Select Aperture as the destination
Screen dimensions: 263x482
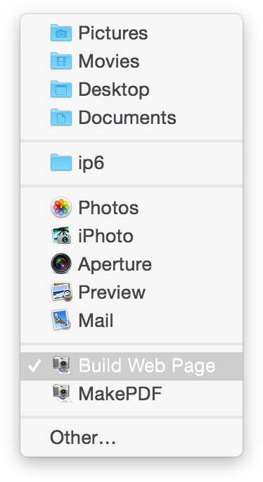click(131, 264)
